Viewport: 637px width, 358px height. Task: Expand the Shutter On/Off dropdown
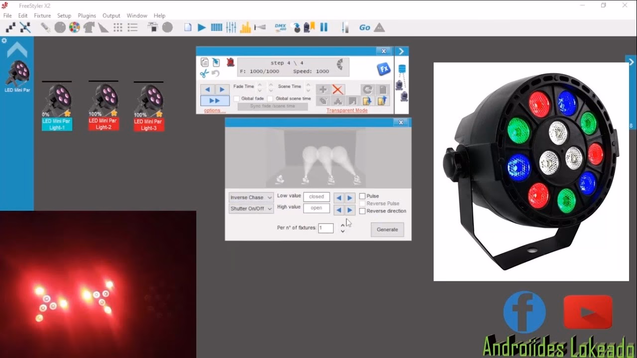tap(251, 209)
